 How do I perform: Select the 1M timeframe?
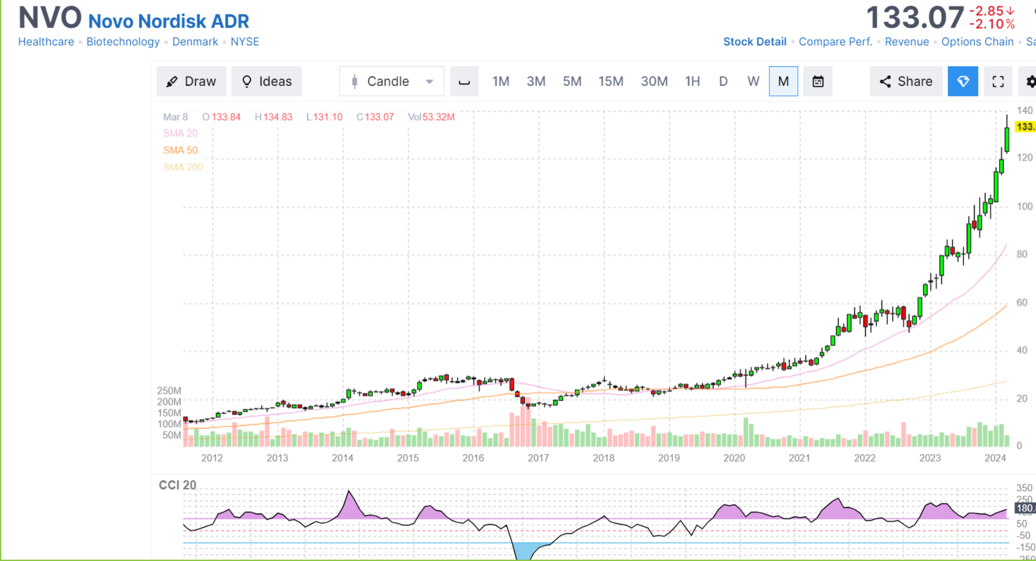[501, 81]
